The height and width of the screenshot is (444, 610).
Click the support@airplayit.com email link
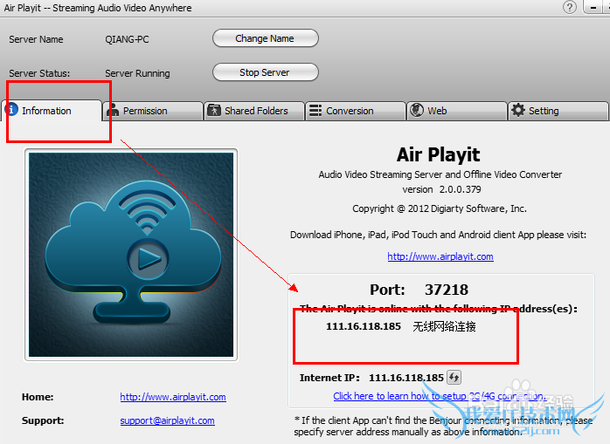(167, 420)
